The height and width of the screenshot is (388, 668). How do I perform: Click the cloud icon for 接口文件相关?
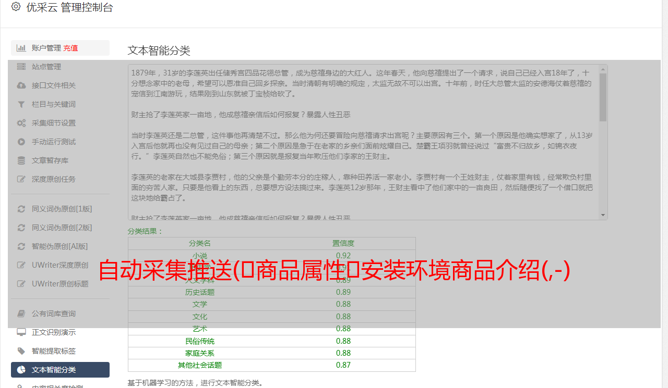tap(21, 85)
